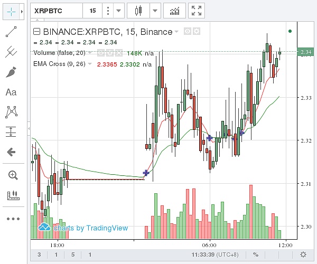This screenshot has height=264, width=317.
Task: Open the indicators button in the top toolbar
Action: point(174,11)
